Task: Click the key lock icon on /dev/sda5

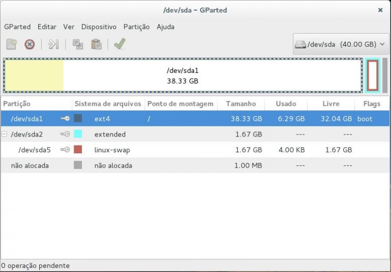Action: click(65, 150)
